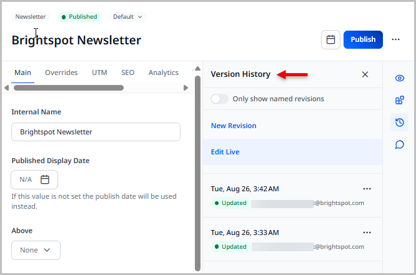Open the three-dot menu next to Publish

click(x=395, y=39)
